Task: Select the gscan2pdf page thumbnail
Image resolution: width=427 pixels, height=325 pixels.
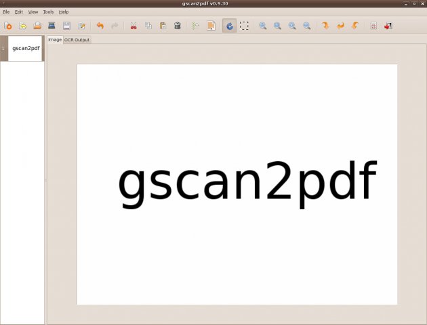Action: (25, 48)
